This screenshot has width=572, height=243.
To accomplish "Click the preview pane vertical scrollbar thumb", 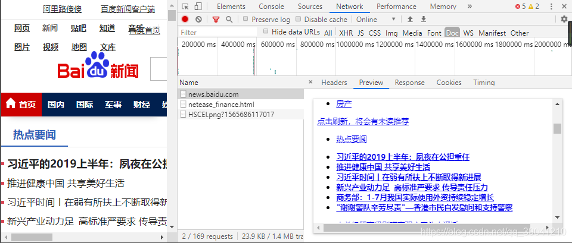I will [x=557, y=129].
